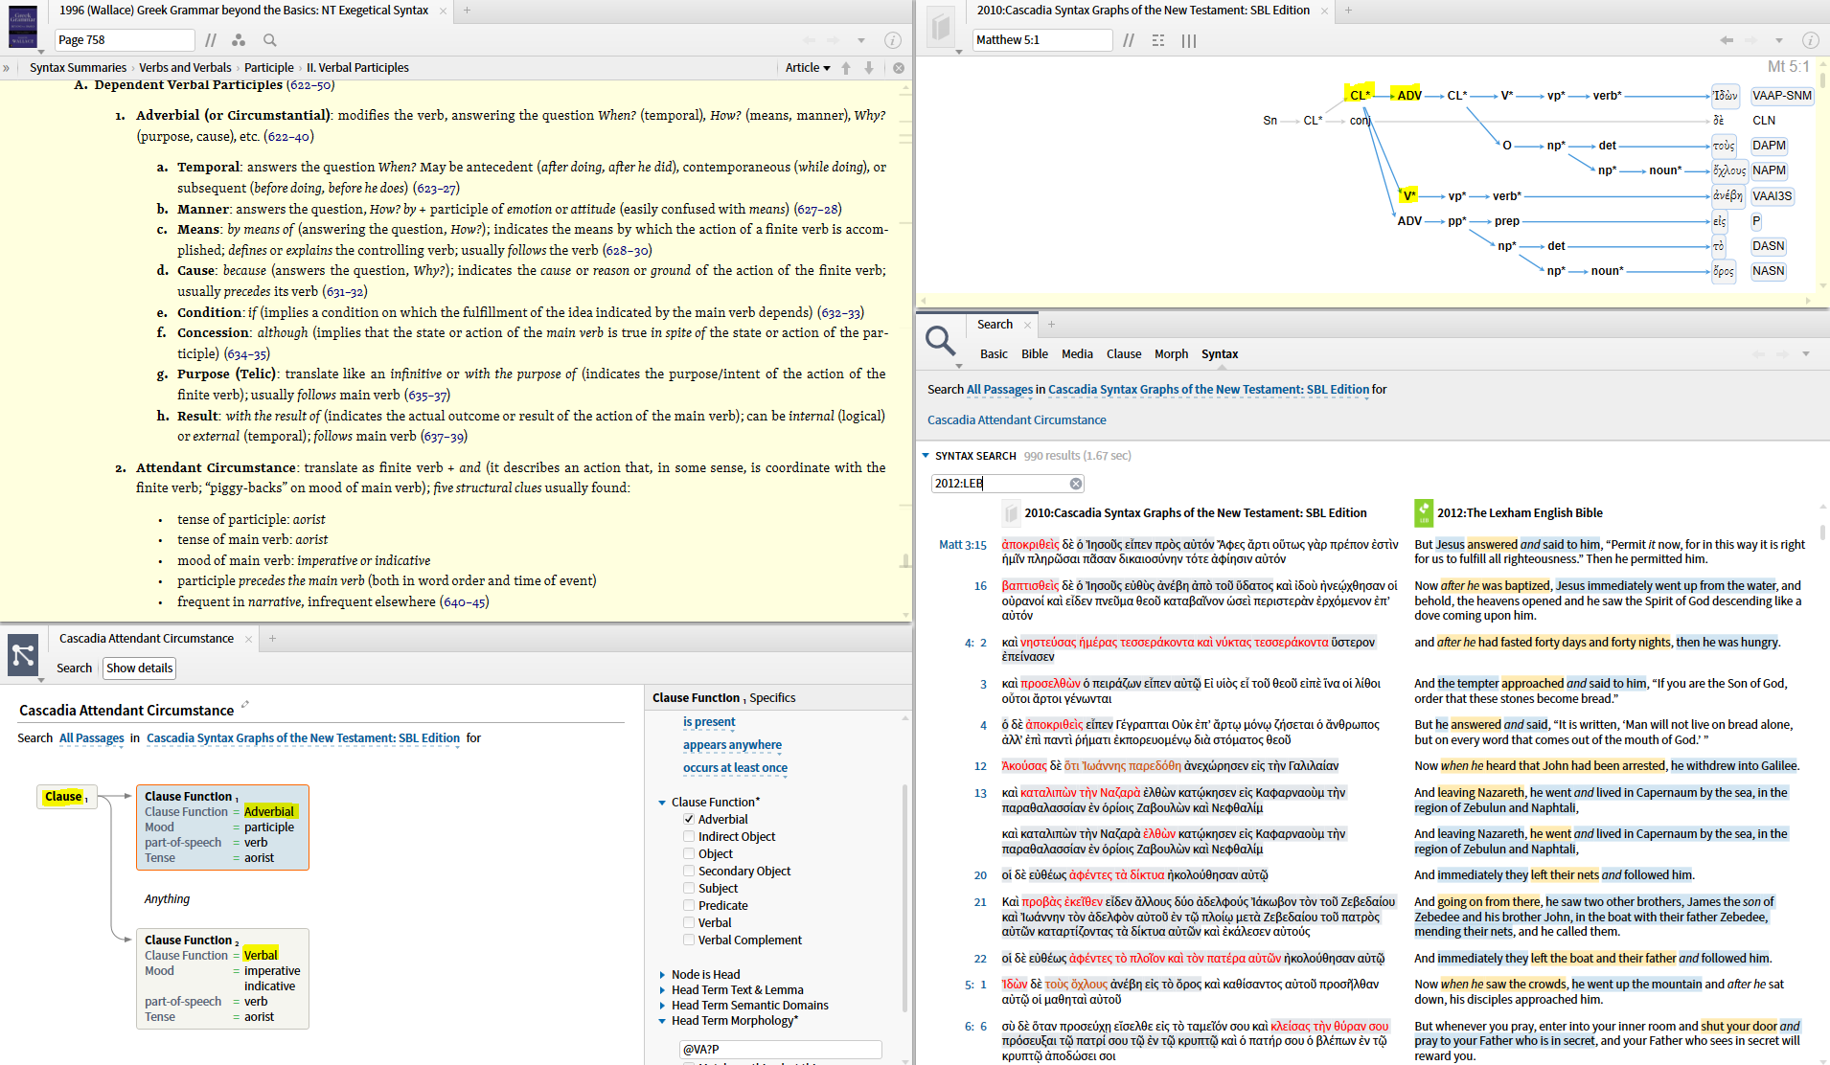The height and width of the screenshot is (1065, 1830).
Task: Select the Syntax search type
Action: coord(1220,354)
